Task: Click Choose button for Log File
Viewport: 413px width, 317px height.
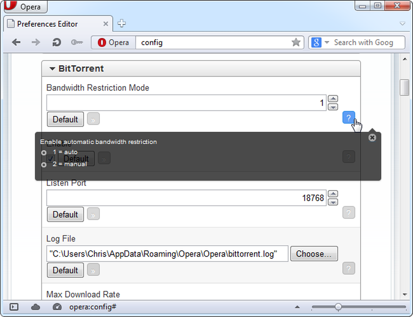Action: [x=314, y=254]
